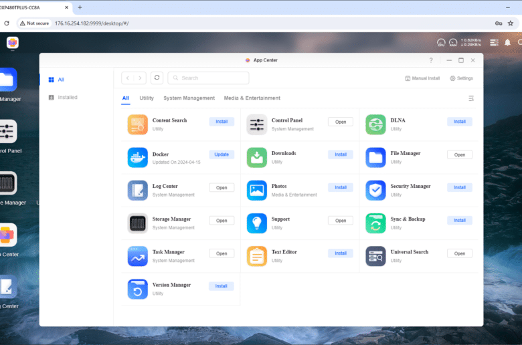This screenshot has height=345, width=522.
Task: Click the browser address bar URL
Action: click(x=92, y=23)
